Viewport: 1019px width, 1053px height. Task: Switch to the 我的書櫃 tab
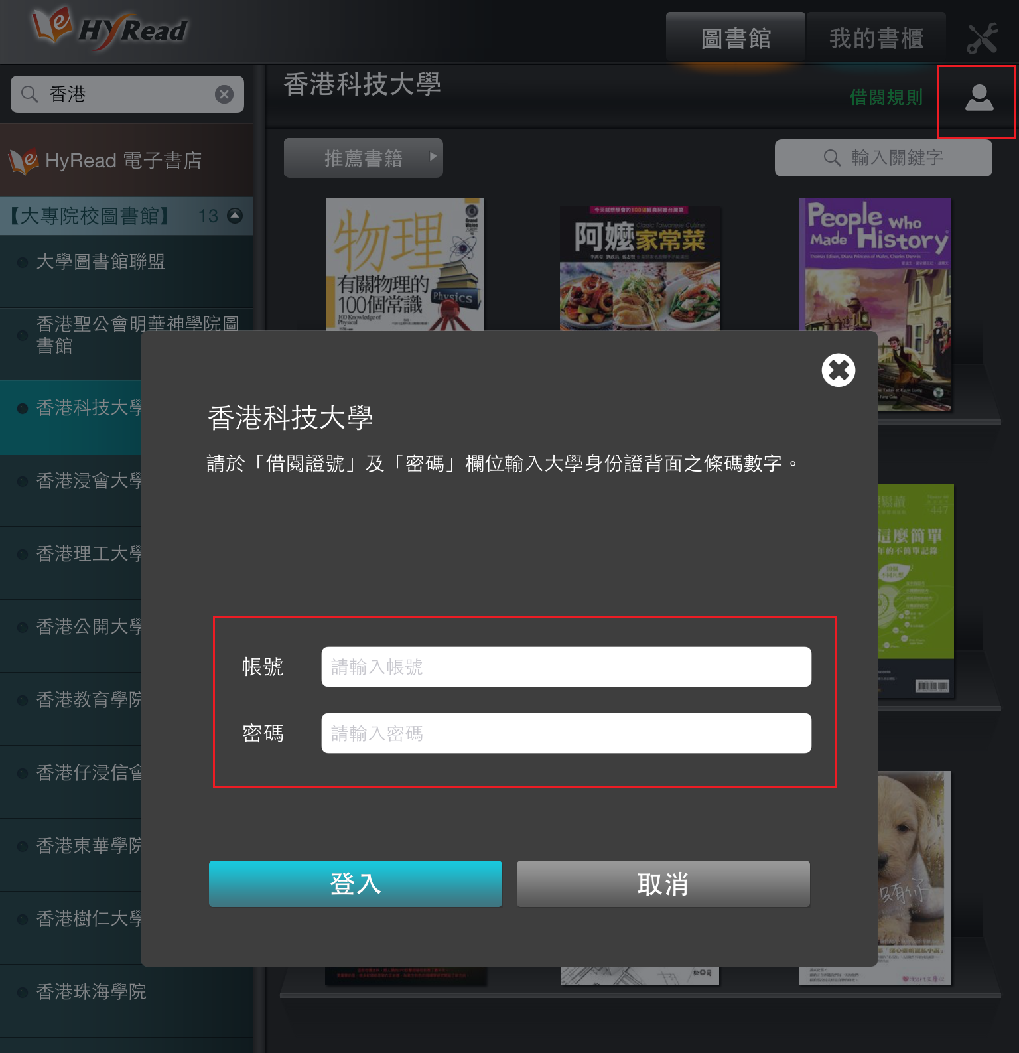coord(876,38)
